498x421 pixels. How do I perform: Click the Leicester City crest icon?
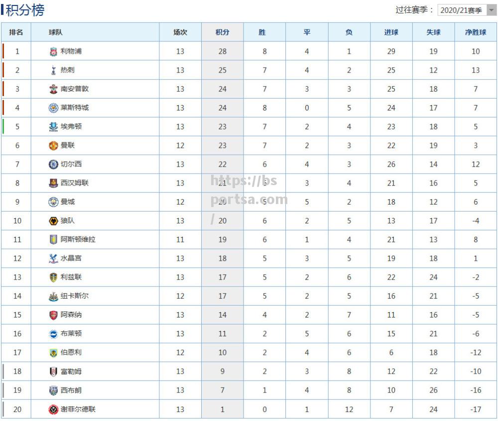pos(53,108)
